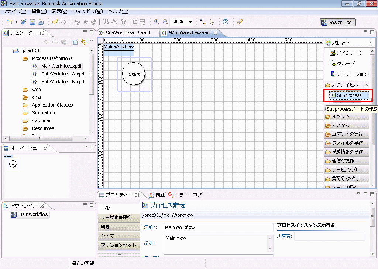Open the Simulation folder in navigator
The image size is (378, 269).
pyautogui.click(x=44, y=112)
